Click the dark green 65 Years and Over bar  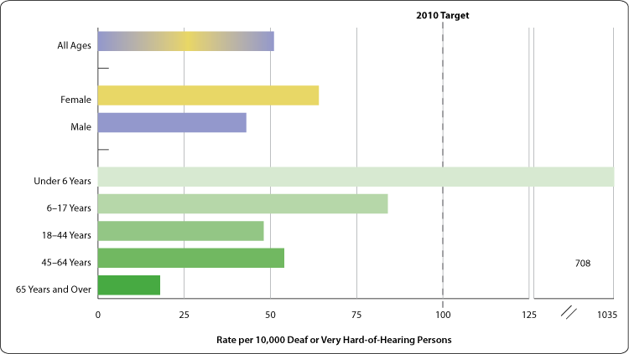(129, 285)
